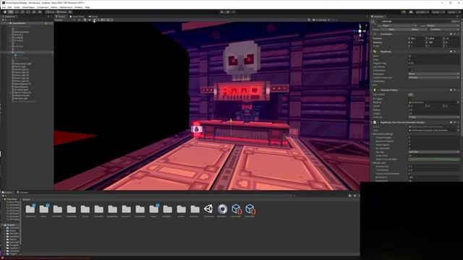Select the Project tab
This screenshot has width=463, height=260.
tap(8, 193)
